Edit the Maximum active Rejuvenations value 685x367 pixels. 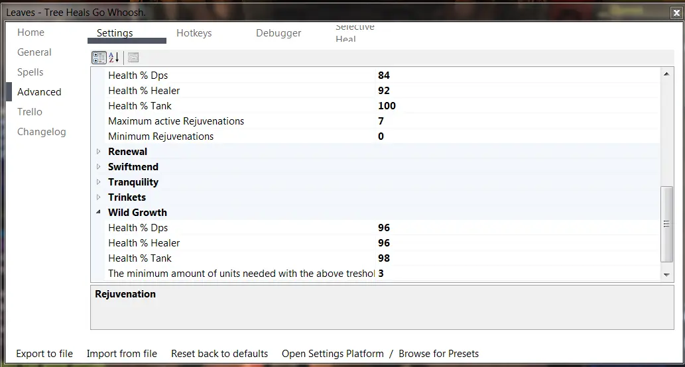(517, 121)
